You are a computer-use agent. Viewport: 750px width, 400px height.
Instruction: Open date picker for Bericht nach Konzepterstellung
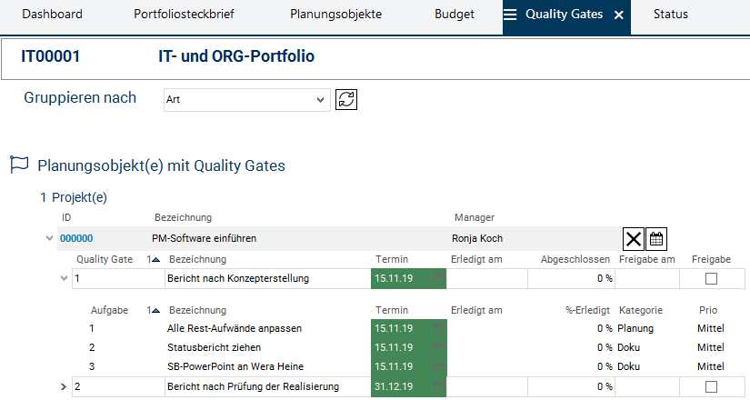439,278
